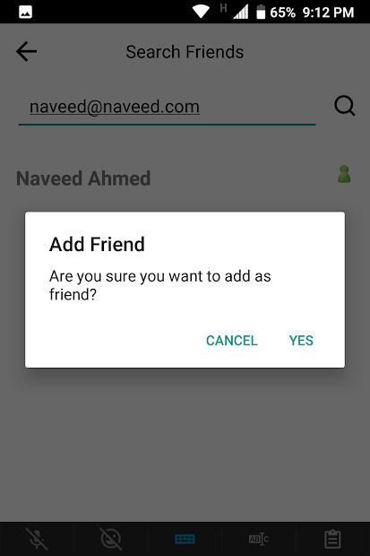Tap the battery 65% indicator
The width and height of the screenshot is (370, 556).
pyautogui.click(x=276, y=12)
